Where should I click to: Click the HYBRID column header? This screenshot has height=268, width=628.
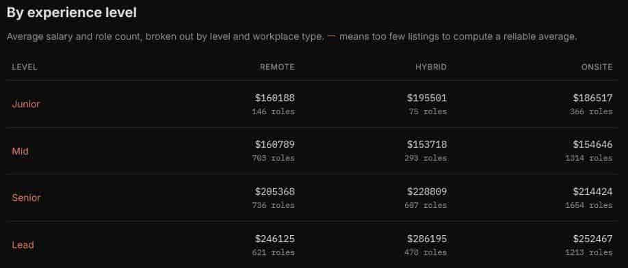point(431,67)
